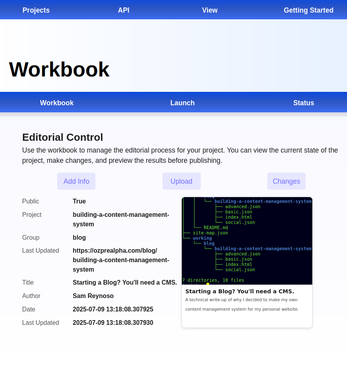Click the Author field label

pos(31,296)
